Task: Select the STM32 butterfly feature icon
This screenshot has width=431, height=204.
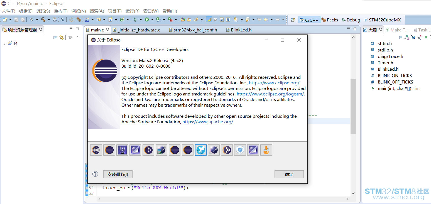Action: 201,150
